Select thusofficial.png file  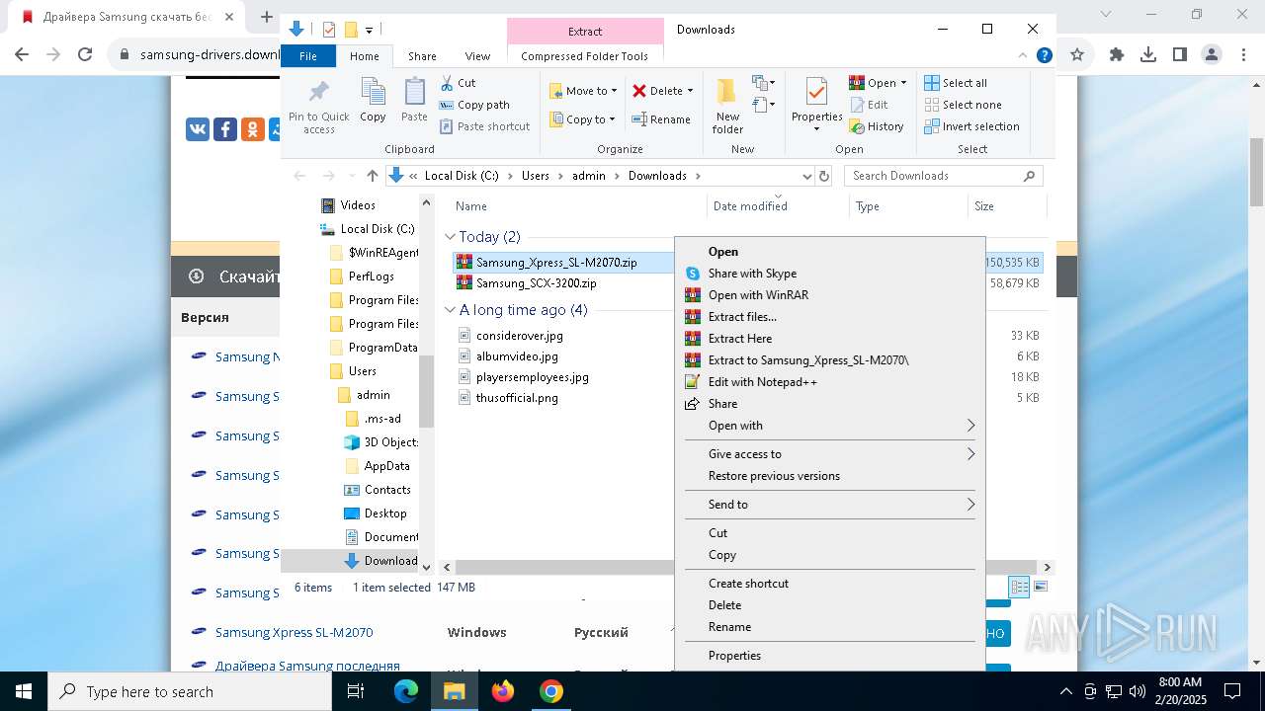(517, 398)
